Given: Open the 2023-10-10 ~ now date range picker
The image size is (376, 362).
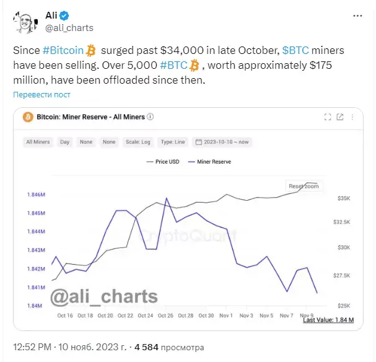Looking at the screenshot, I should point(222,142).
